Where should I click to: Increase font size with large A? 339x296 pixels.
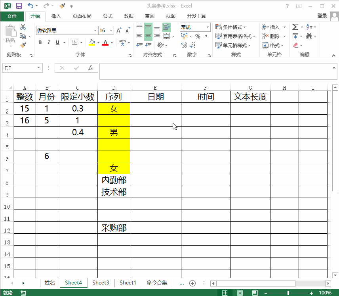coord(119,31)
